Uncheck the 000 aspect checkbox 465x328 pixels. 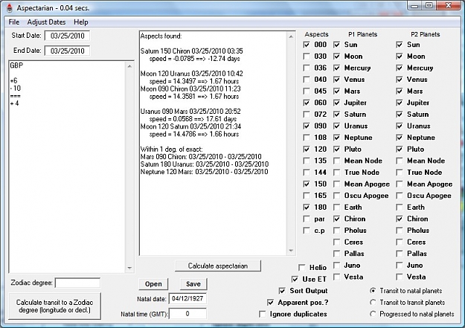(x=307, y=45)
